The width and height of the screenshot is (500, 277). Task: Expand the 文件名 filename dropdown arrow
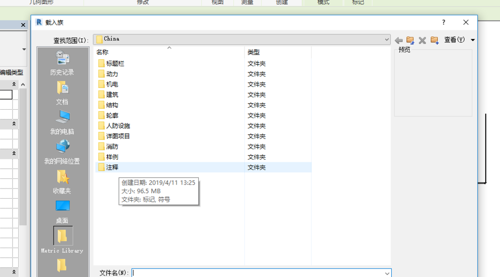pyautogui.click(x=387, y=273)
